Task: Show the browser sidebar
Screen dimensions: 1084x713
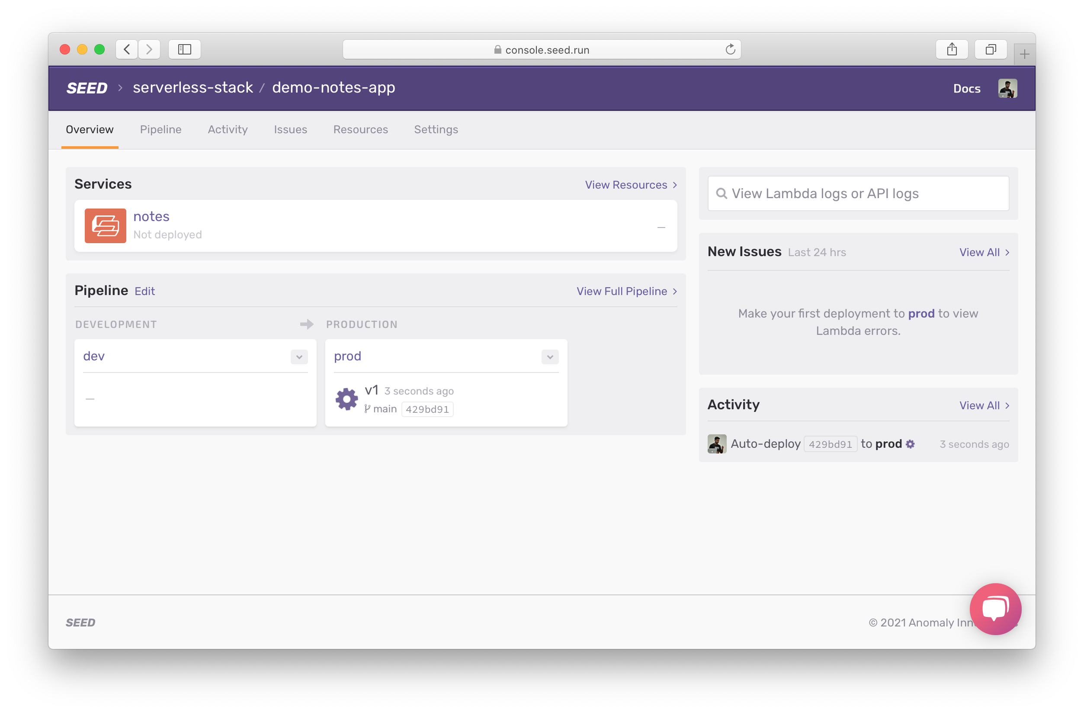Action: tap(184, 49)
